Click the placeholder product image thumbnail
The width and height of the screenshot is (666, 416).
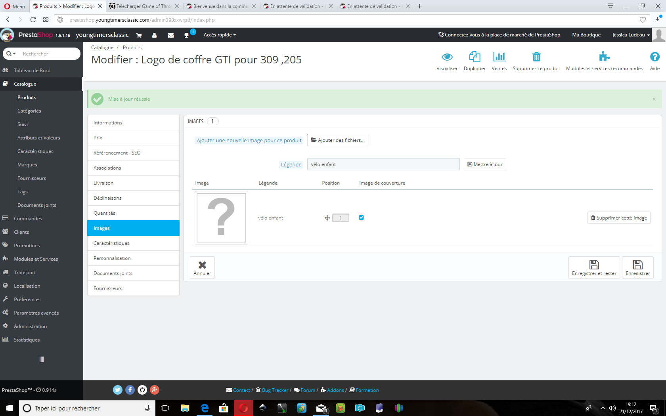pos(221,218)
